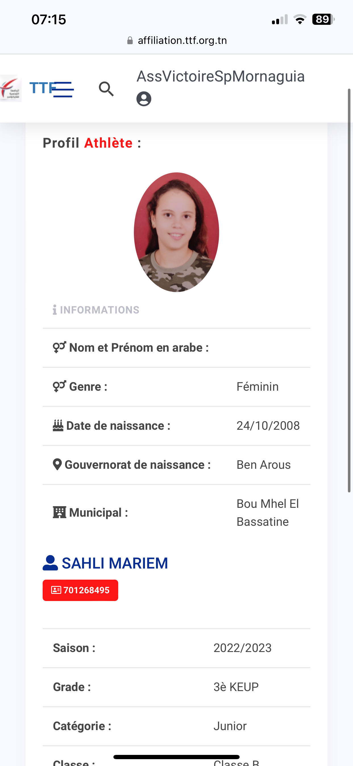Tap the battery indicator in status bar
Image resolution: width=353 pixels, height=766 pixels.
pos(323,20)
